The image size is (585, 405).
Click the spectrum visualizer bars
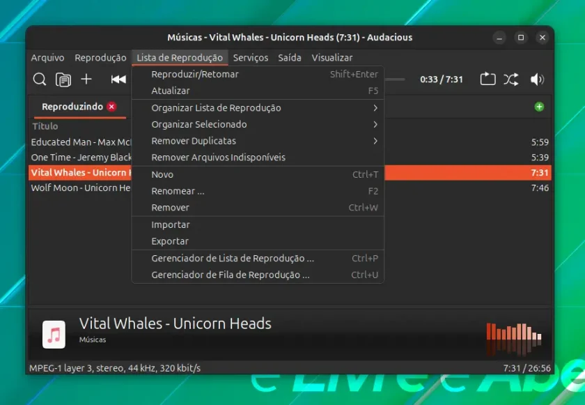pos(514,339)
